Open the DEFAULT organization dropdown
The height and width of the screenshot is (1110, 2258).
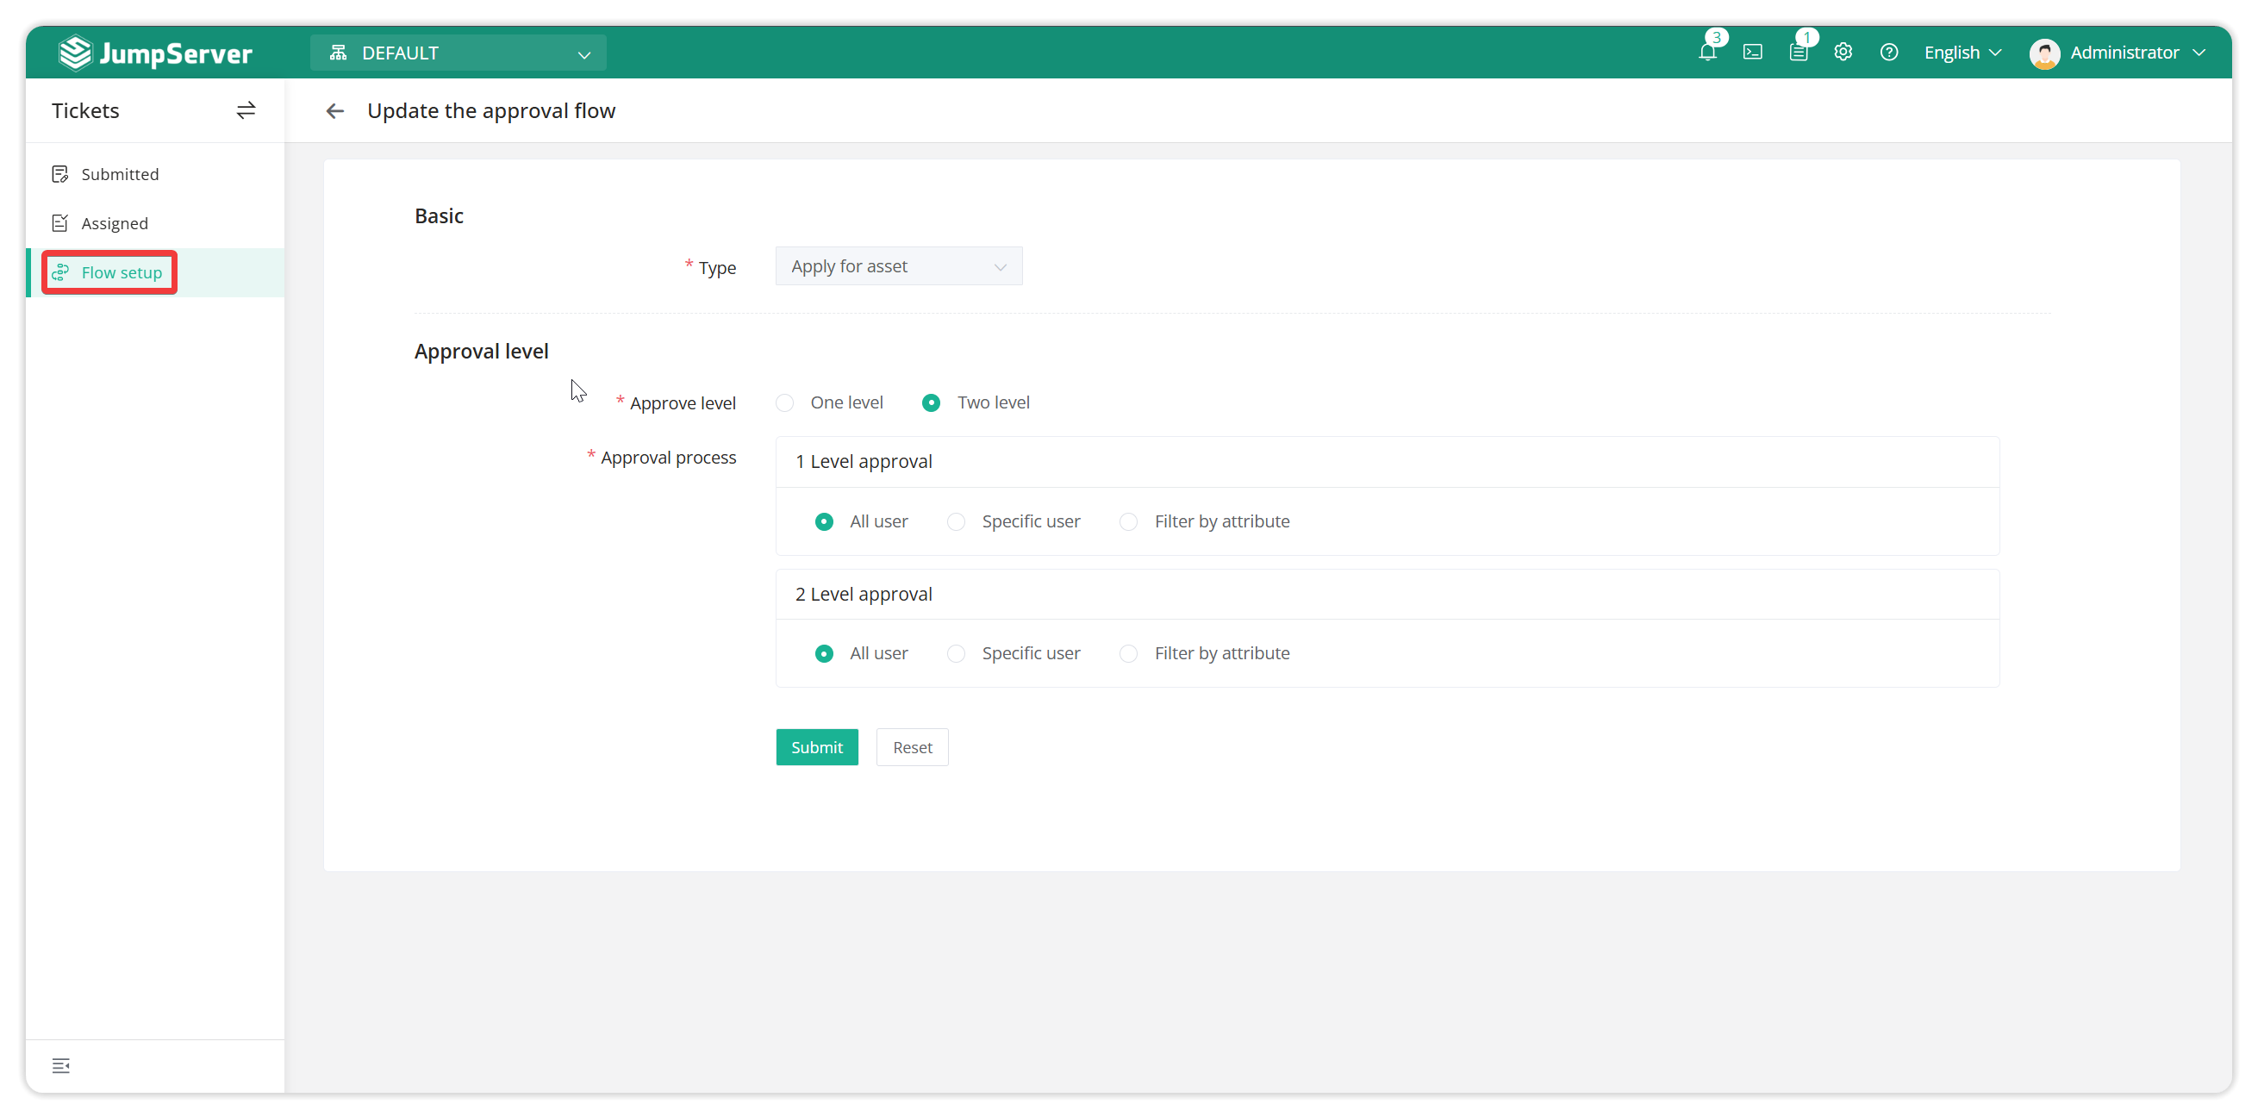click(458, 53)
